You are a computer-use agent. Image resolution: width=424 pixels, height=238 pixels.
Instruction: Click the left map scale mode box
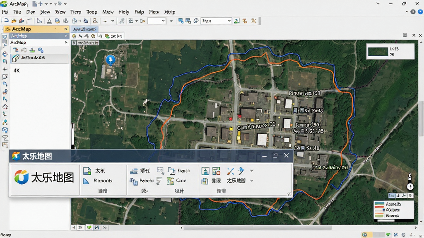391,195
